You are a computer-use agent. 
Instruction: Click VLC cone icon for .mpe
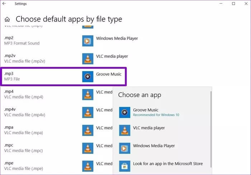[x=88, y=166]
